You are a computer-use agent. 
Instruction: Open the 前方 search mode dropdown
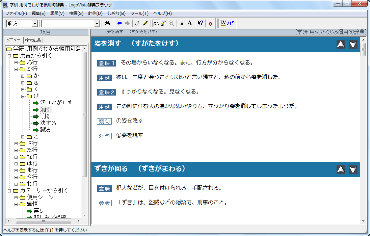pos(35,24)
